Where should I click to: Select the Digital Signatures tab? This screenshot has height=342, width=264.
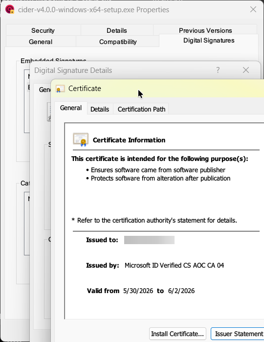(209, 40)
